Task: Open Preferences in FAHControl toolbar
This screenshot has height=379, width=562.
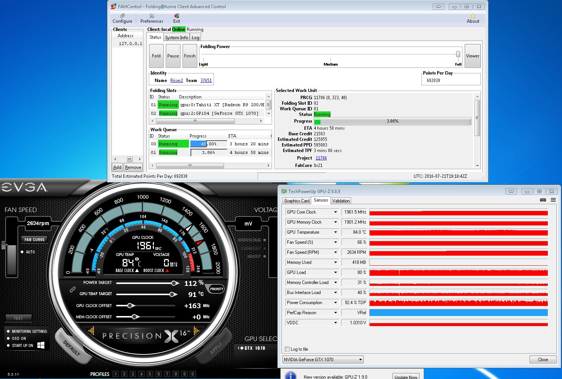Action: pyautogui.click(x=152, y=19)
